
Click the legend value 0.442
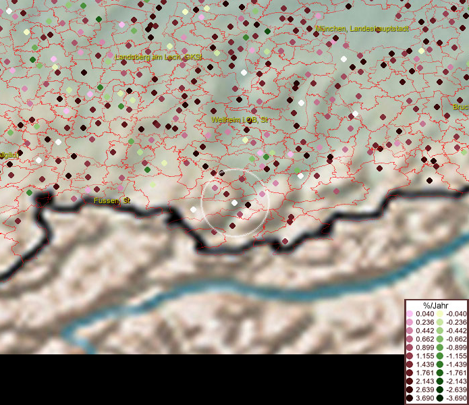tap(424, 331)
